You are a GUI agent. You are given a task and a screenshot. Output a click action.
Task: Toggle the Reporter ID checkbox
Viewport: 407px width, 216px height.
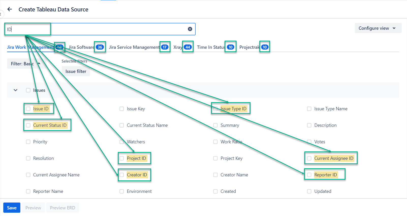[x=309, y=175]
